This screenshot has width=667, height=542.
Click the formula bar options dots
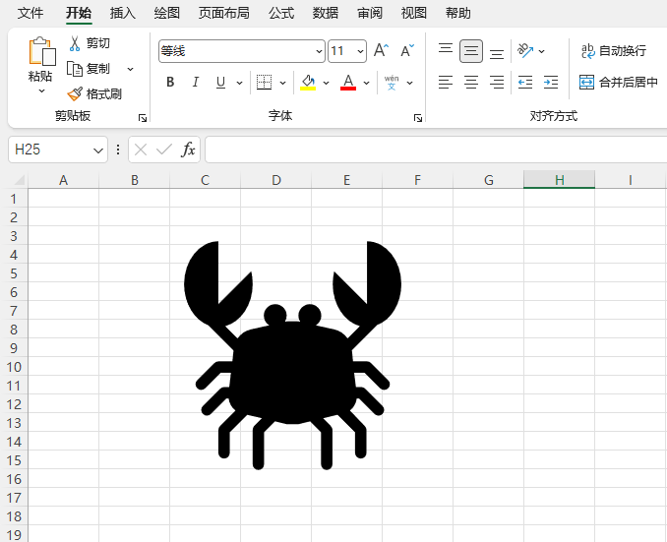click(118, 150)
